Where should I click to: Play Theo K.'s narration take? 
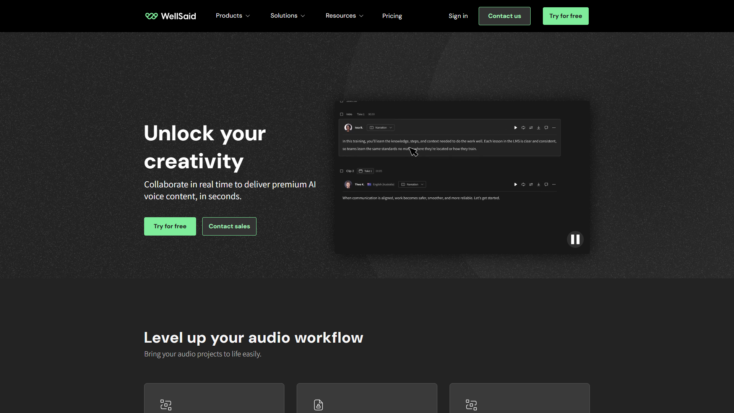(515, 184)
